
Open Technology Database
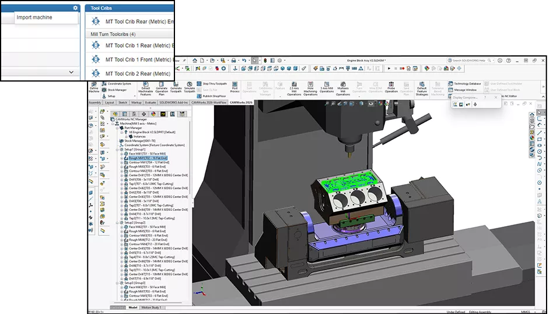pos(464,84)
